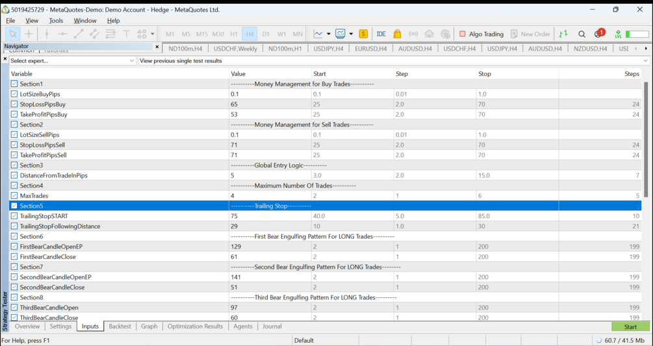Open the previous test results dropdown
This screenshot has width=653, height=346.
pos(394,61)
